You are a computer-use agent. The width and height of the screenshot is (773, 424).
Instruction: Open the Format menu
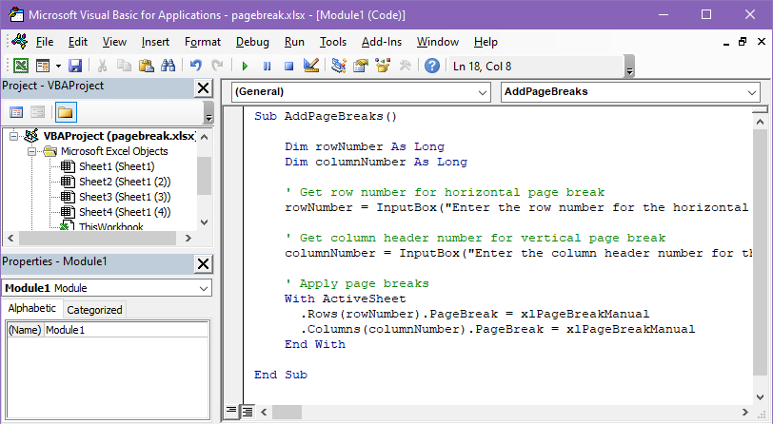(203, 42)
